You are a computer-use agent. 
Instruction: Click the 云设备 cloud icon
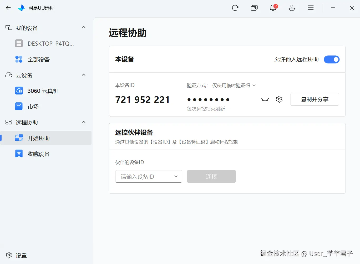tap(9, 75)
